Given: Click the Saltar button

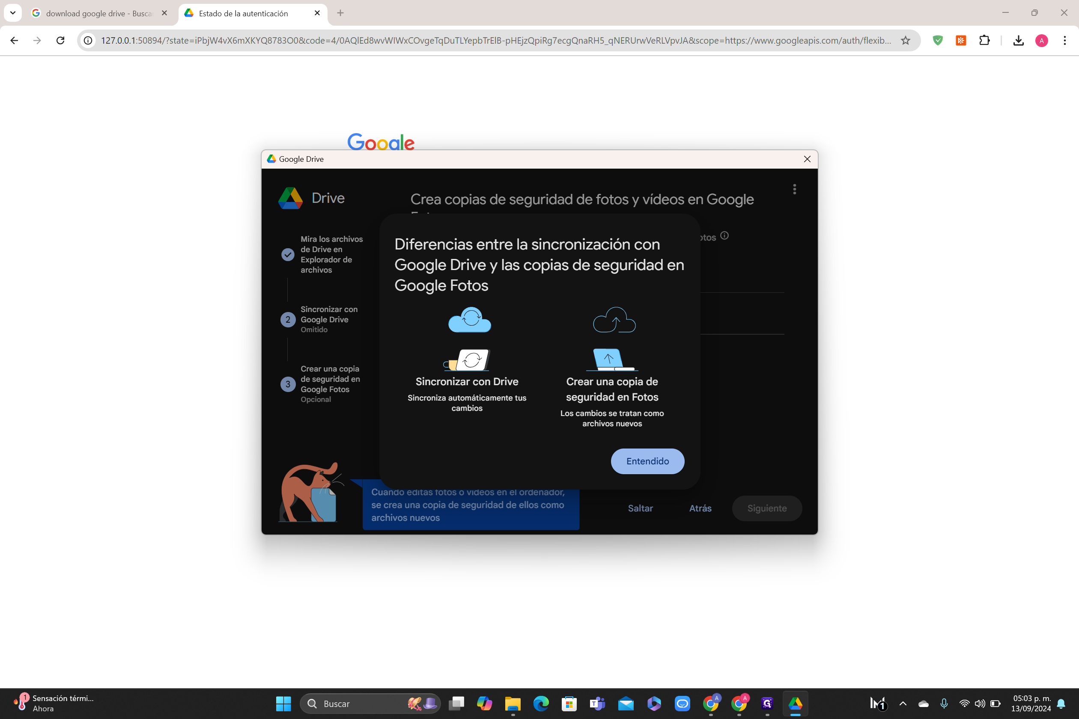Looking at the screenshot, I should [x=640, y=508].
